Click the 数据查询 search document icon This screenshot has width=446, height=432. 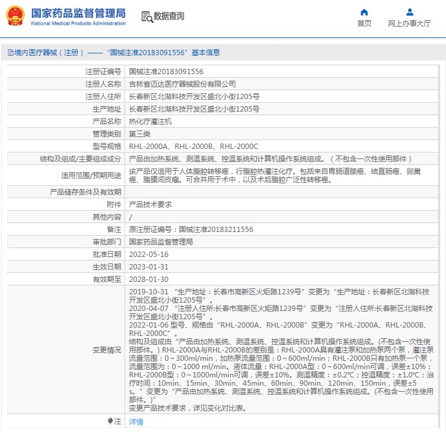pyautogui.click(x=147, y=17)
